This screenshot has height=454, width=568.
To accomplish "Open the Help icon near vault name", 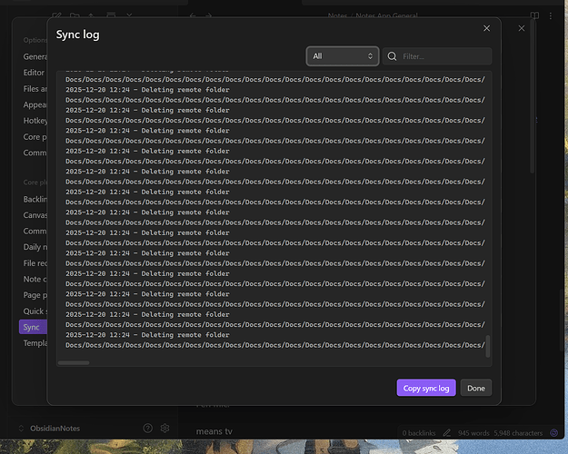I will pos(148,428).
